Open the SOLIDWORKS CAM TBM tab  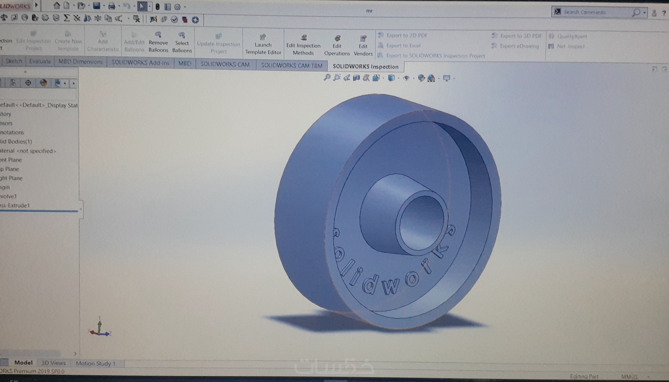tap(292, 65)
